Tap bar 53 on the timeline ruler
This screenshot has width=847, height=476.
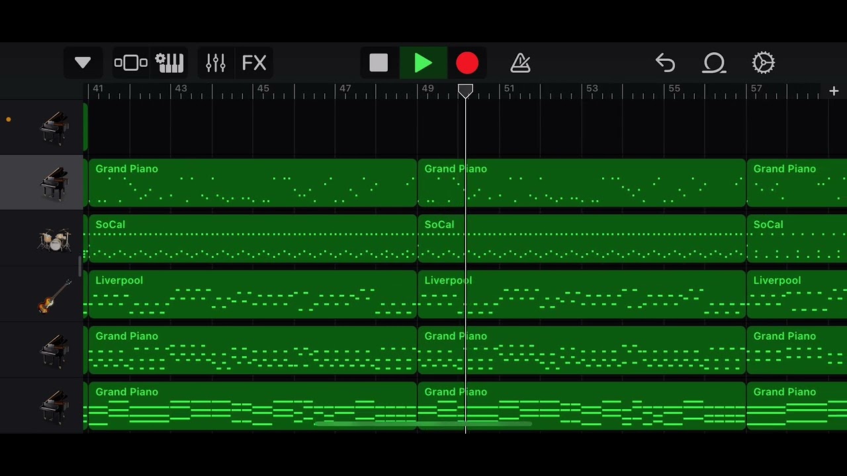point(592,89)
